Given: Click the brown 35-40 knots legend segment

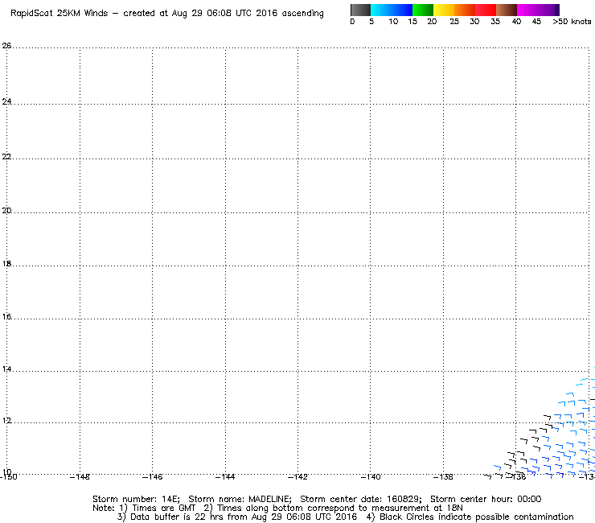Looking at the screenshot, I should click(507, 10).
